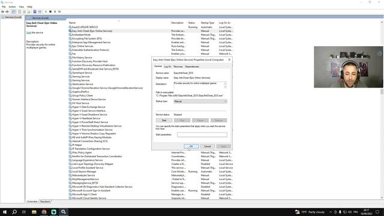Viewport: 384px width, 216px height.
Task: Click Start button in Properties dialog
Action: (x=164, y=120)
